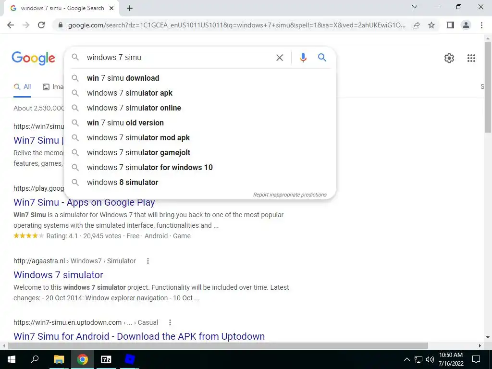This screenshot has height=369, width=492.
Task: Open tab search chevron in title bar
Action: tap(415, 7)
